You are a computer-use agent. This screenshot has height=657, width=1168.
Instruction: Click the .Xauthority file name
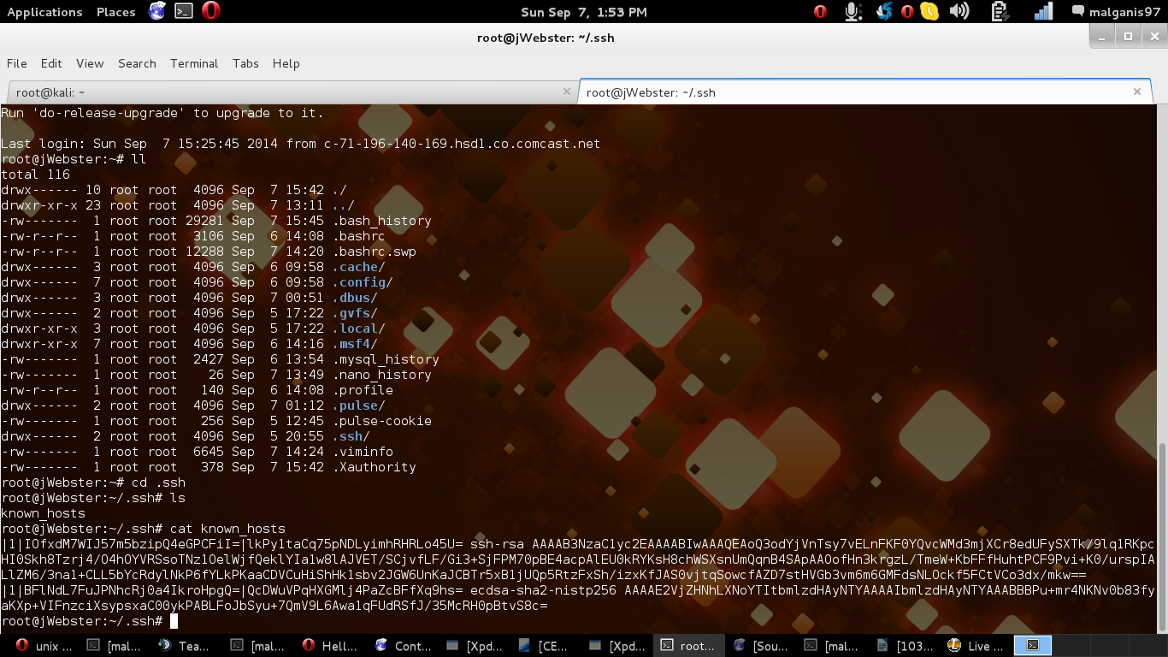click(374, 467)
